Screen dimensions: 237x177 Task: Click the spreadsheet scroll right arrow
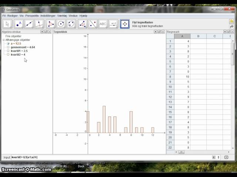point(229,152)
